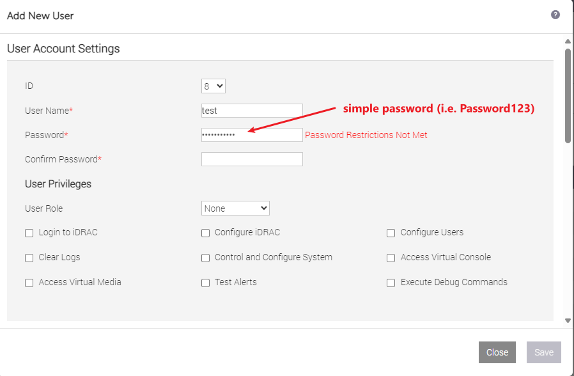
Task: Click the Password Restrictions Not Met message
Action: pos(366,134)
